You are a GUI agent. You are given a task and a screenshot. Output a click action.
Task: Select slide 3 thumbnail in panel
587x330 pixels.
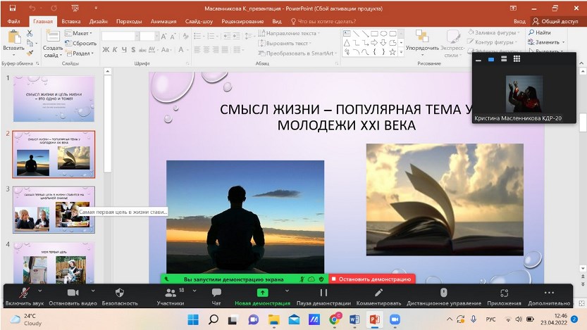54,210
